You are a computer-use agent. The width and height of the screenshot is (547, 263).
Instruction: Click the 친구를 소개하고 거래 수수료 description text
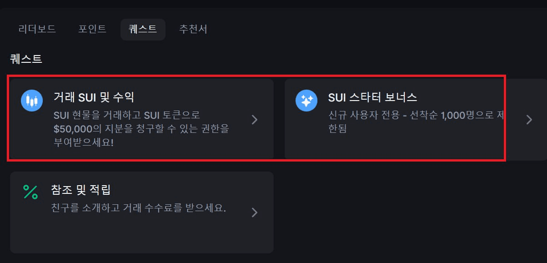tap(139, 208)
